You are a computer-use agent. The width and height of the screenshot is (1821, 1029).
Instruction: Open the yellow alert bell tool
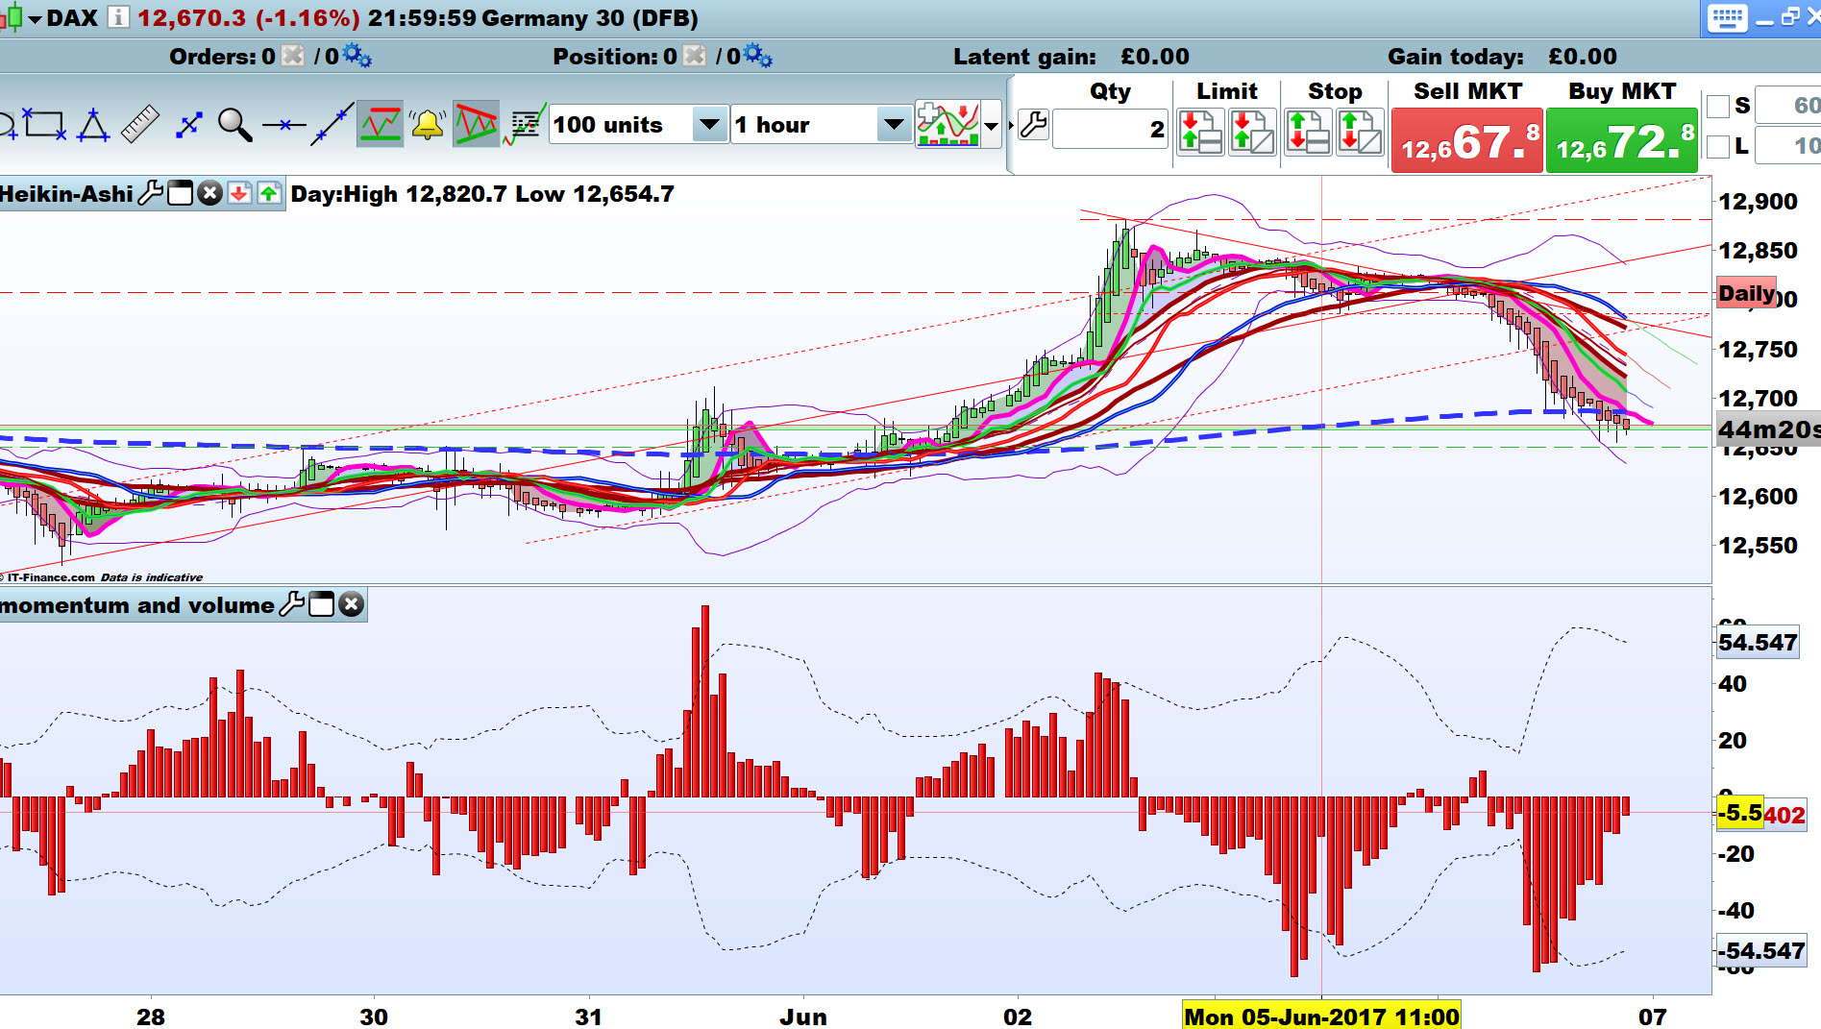point(428,125)
